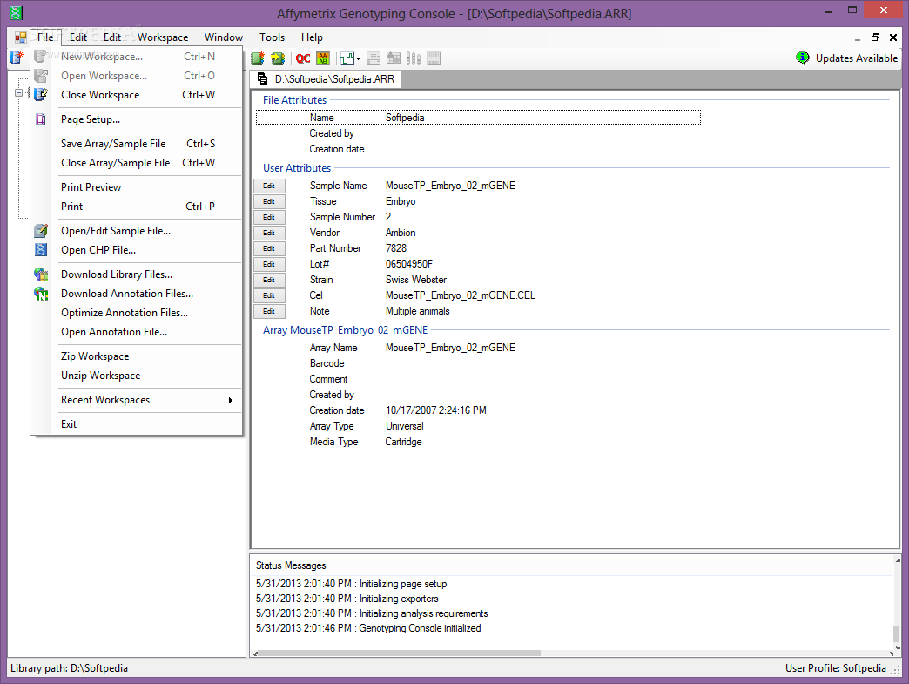
Task: Click Edit button for Strain
Action: click(269, 280)
